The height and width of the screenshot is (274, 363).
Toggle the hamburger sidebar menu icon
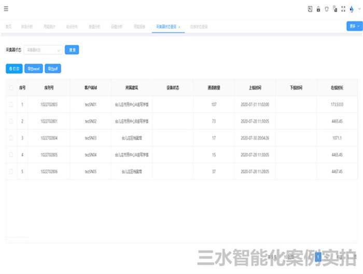(x=6, y=9)
